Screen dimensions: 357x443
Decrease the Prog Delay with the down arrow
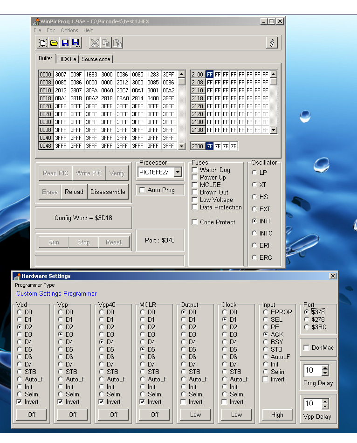pos(325,373)
